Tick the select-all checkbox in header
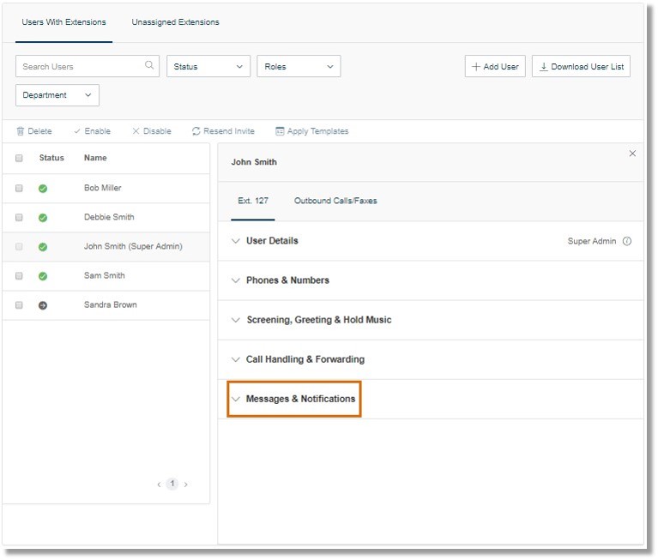Viewport: 658px width, 560px height. (x=19, y=158)
